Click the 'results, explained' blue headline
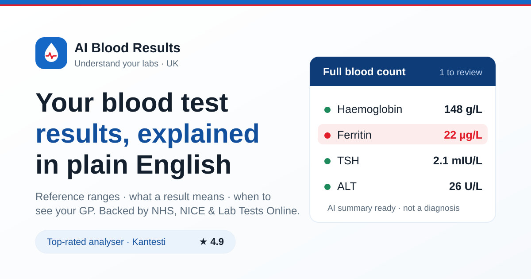Image resolution: width=531 pixels, height=279 pixels. point(147,133)
